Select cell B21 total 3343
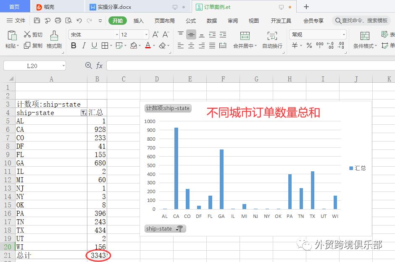 [97, 255]
